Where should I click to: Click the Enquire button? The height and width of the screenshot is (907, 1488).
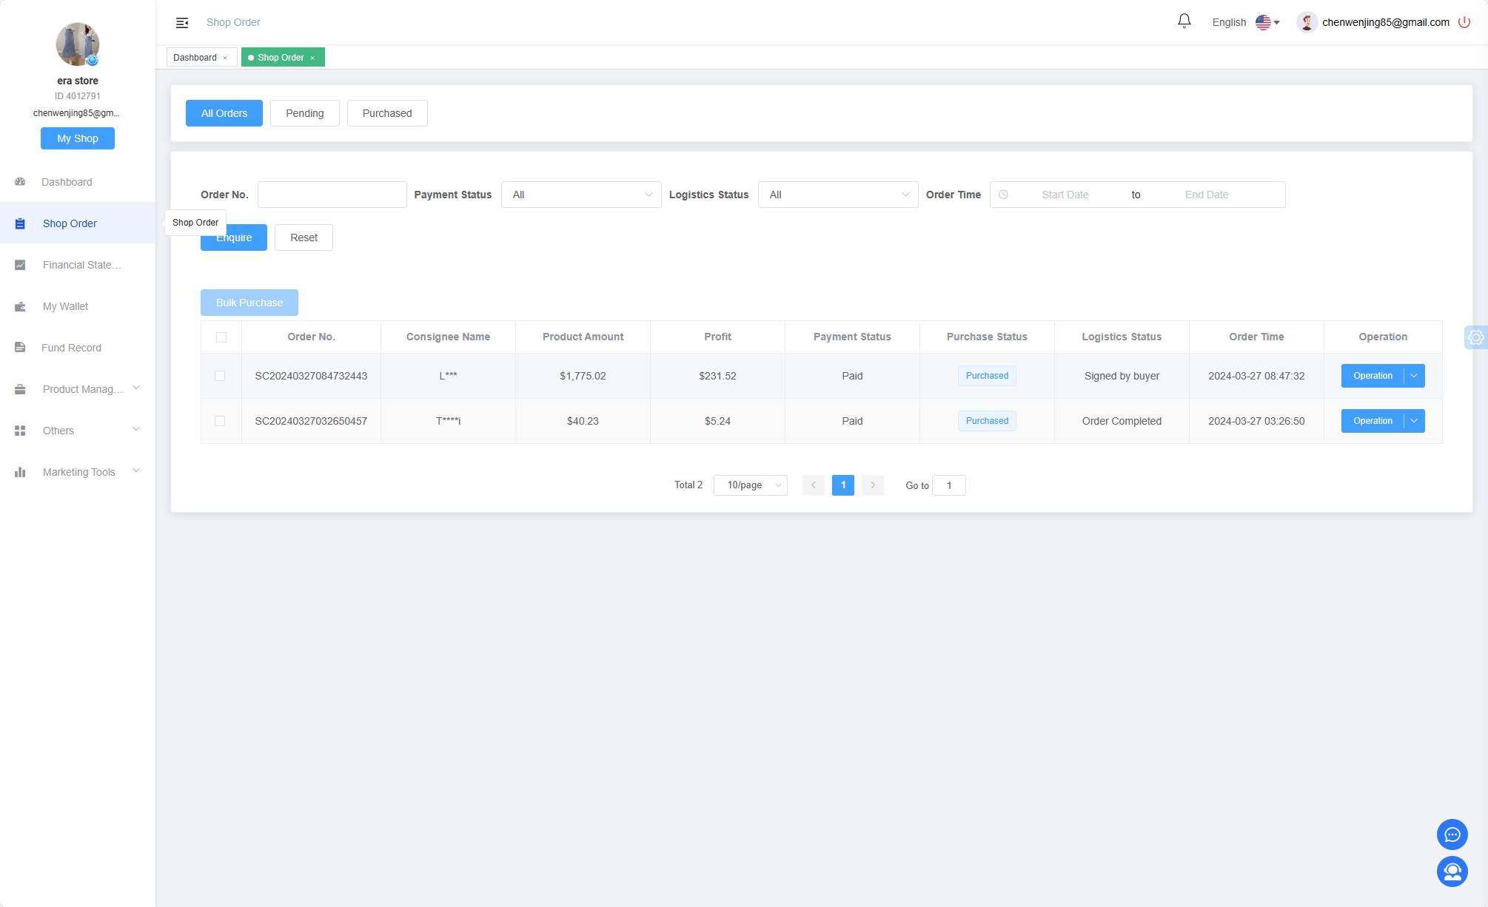click(234, 237)
